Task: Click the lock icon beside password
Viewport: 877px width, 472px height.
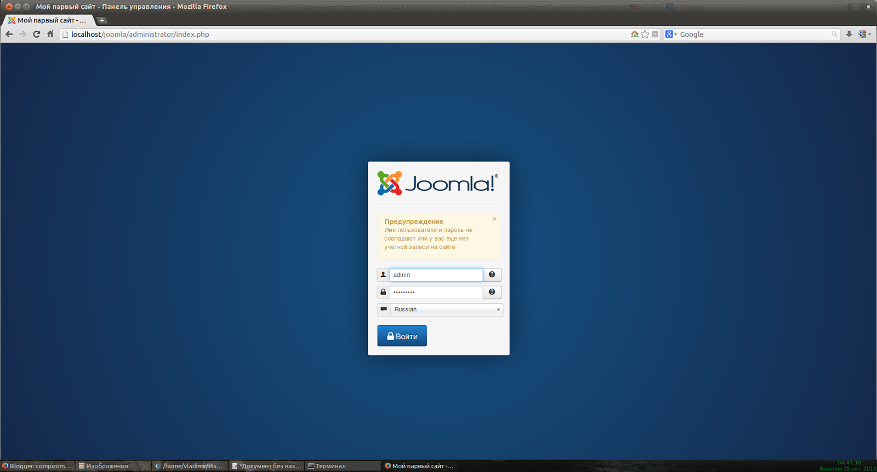Action: [x=383, y=292]
